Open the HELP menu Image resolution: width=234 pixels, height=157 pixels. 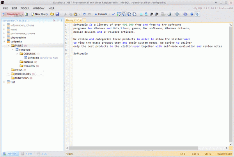pyautogui.click(x=51, y=9)
